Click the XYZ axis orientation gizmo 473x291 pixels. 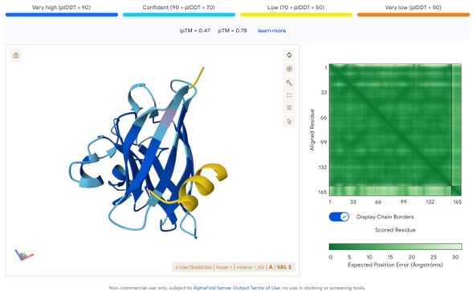point(23,255)
